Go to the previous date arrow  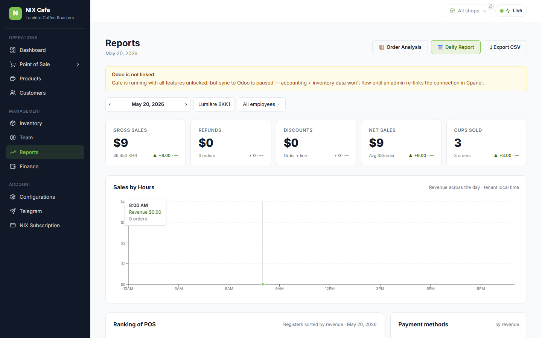(110, 104)
